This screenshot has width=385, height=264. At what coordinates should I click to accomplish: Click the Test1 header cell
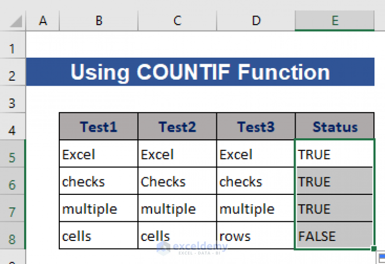99,126
